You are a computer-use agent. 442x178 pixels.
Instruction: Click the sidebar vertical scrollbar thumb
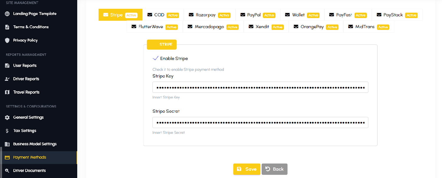(1, 162)
